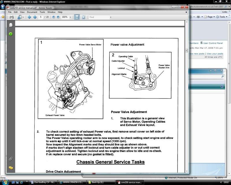
Task: Open the Comments panel speech bubble icon
Action: tap(11, 168)
